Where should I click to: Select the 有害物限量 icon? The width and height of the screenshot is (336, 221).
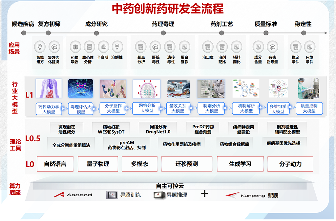coord(272,46)
